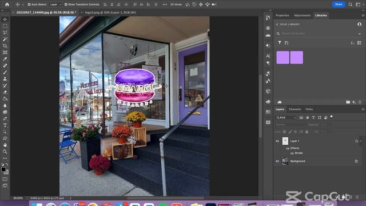This screenshot has height=206, width=366.
Task: Edit toolbar via three-dots button
Action: pos(5,158)
